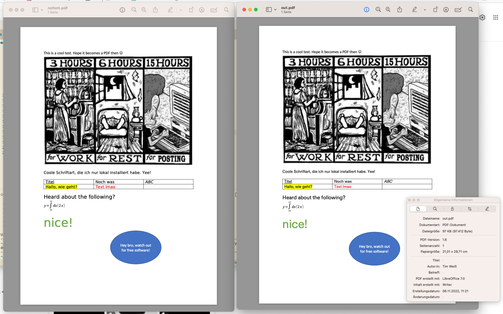This screenshot has height=314, width=503.
Task: Zoom in on nofont.pdf window
Action: [x=144, y=10]
